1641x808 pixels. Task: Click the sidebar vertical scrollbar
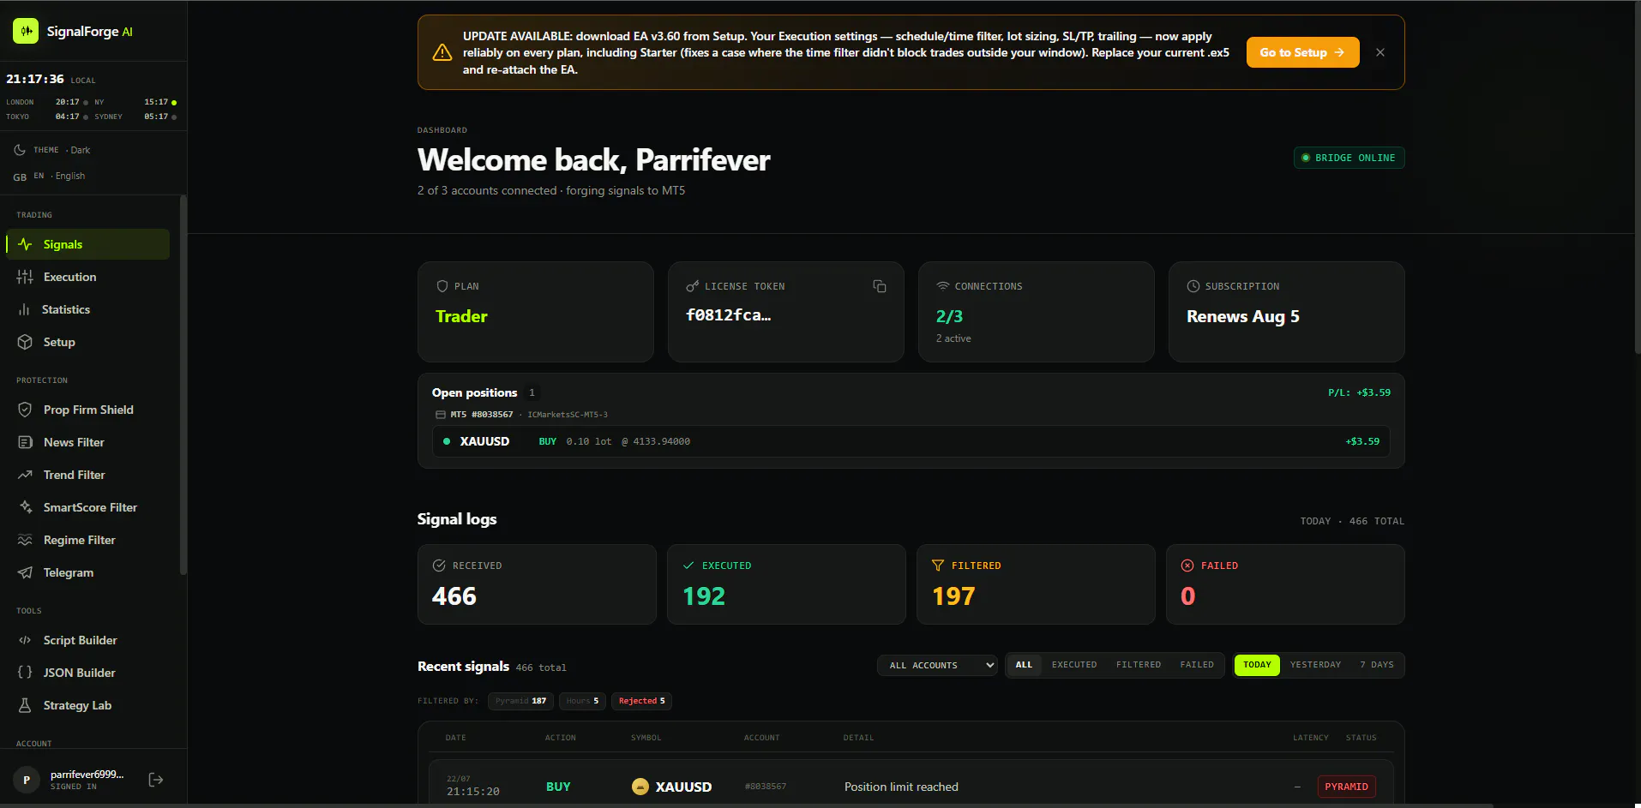click(x=183, y=386)
